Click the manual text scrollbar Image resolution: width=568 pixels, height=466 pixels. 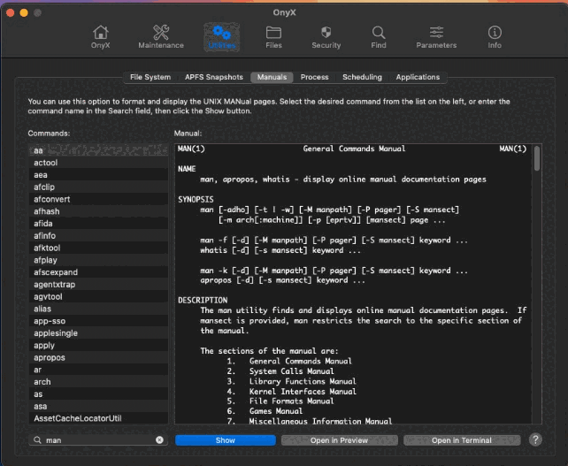(537, 159)
